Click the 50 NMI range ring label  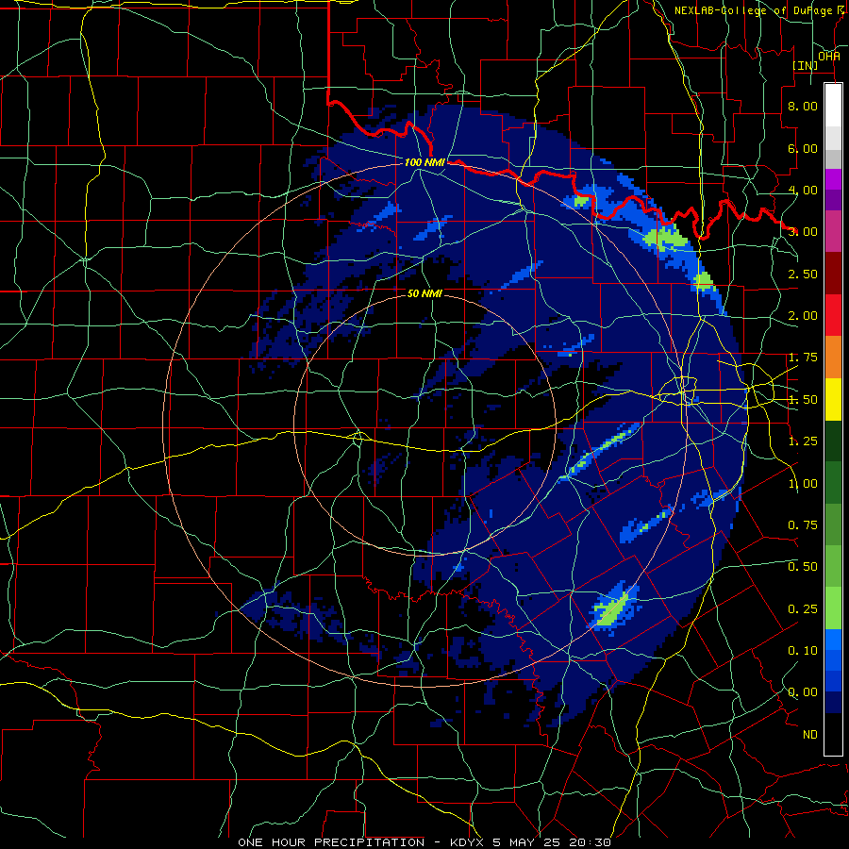pyautogui.click(x=424, y=293)
